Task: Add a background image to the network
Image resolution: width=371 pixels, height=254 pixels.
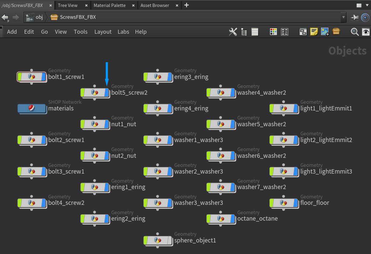Action: tap(325, 32)
